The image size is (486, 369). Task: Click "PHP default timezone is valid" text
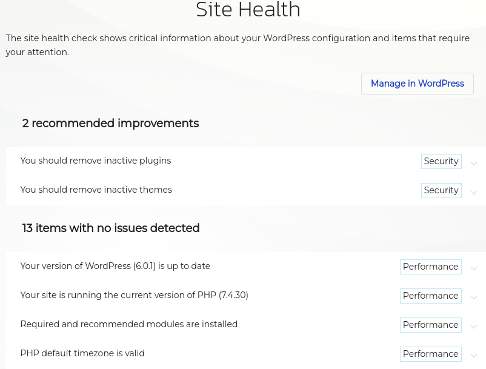pos(82,353)
